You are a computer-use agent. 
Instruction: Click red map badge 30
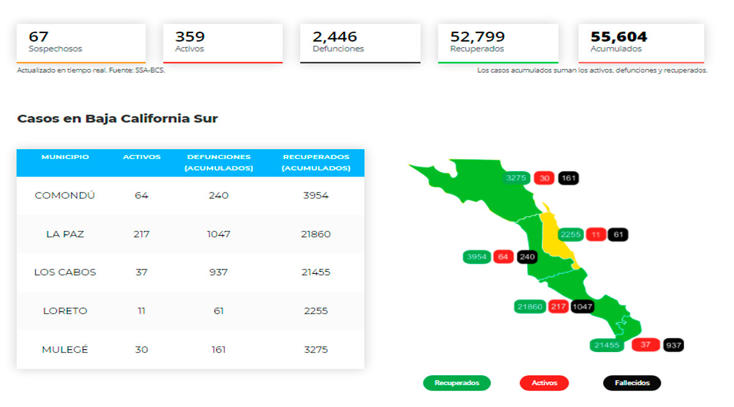pyautogui.click(x=543, y=178)
